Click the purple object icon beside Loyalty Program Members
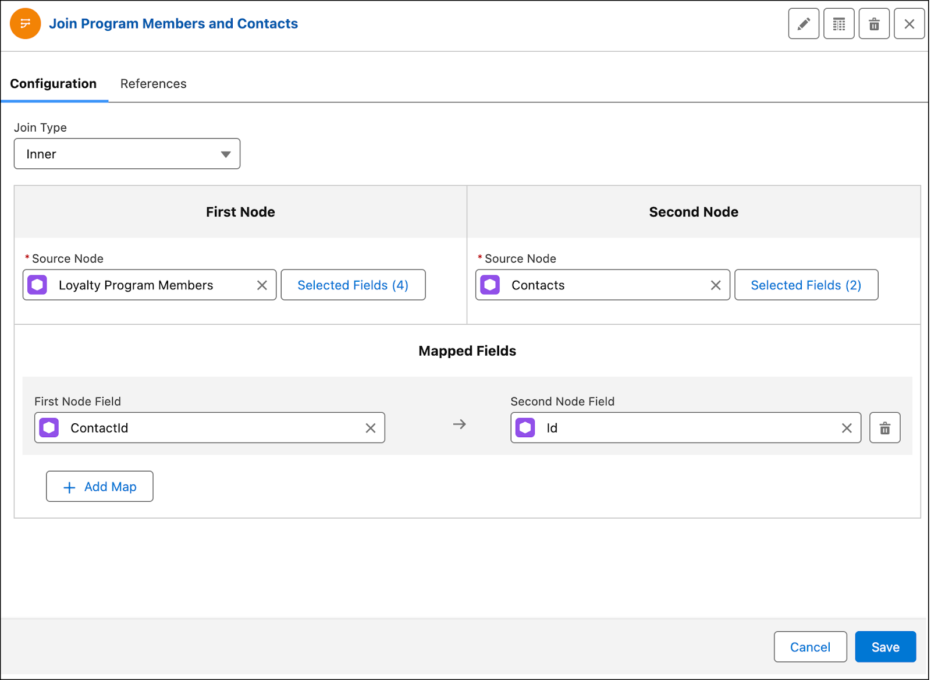The width and height of the screenshot is (931, 680). tap(37, 285)
